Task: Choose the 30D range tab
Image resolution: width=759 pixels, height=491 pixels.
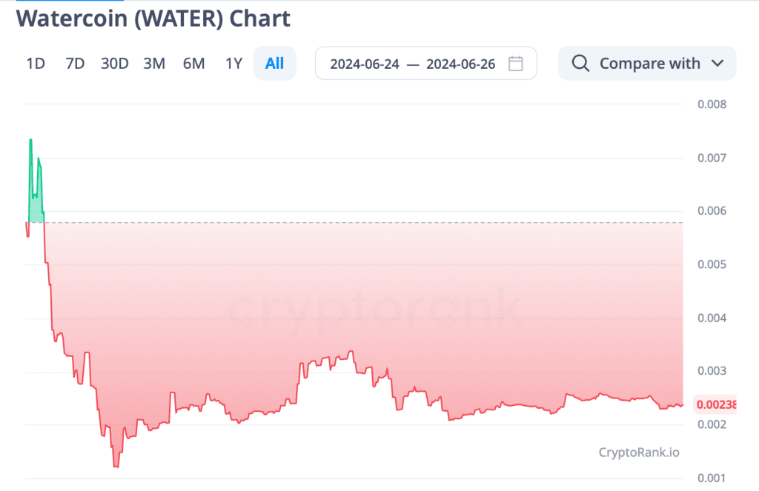Action: [x=115, y=64]
